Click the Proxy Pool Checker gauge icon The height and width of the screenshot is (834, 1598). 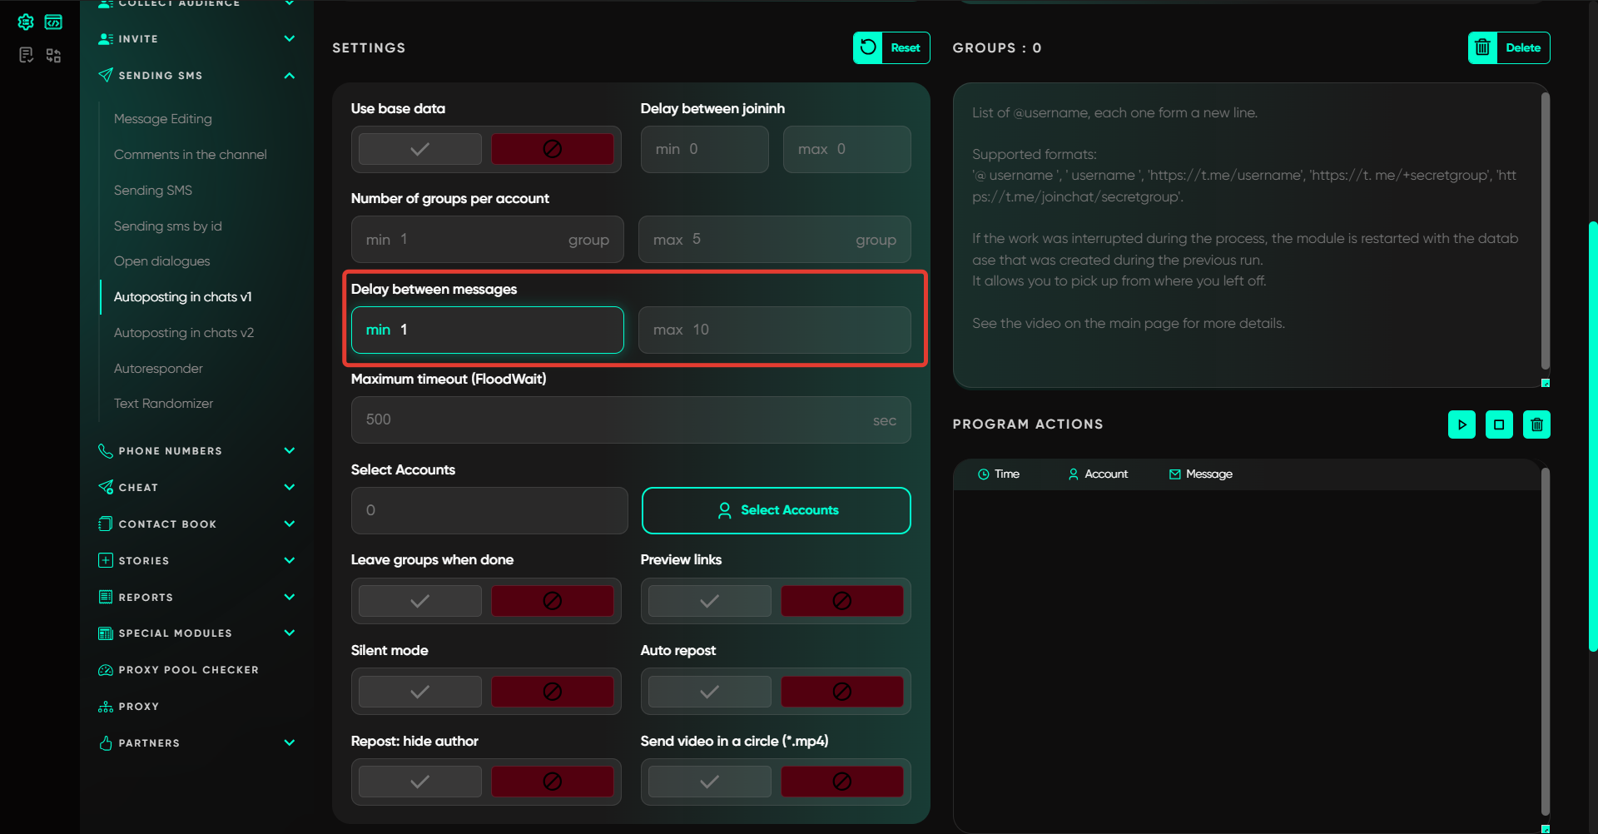pyautogui.click(x=106, y=670)
